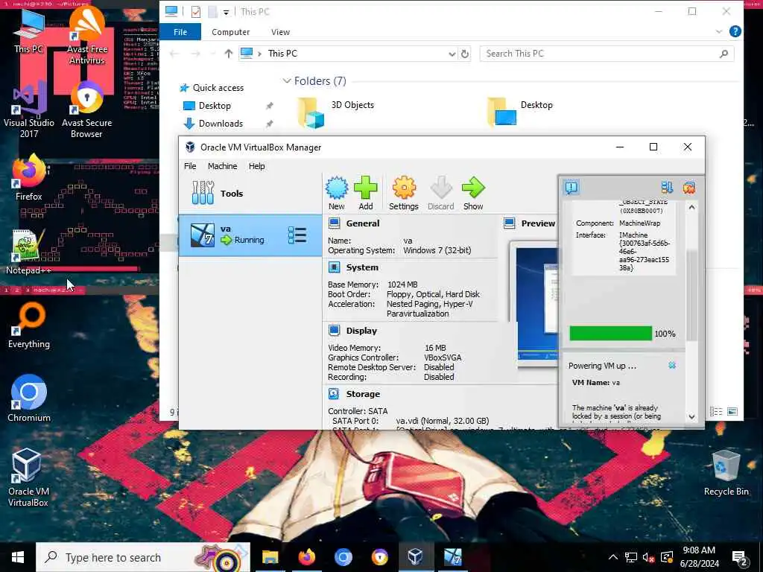Switch Explorer to the large icons view toggle
Screen dimensions: 763x572
732,411
